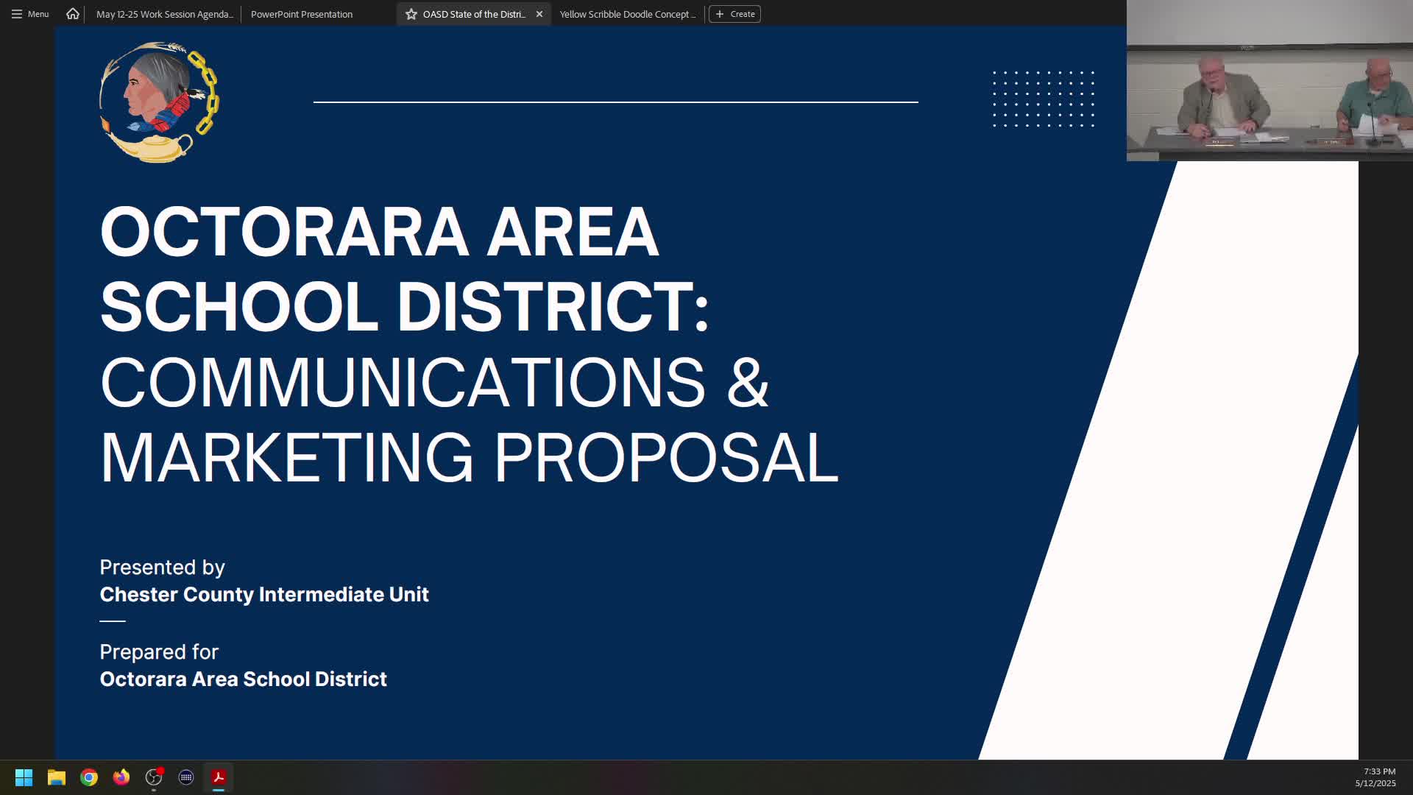The image size is (1413, 795).
Task: Open Yellow Scribble Doodle Concept tab
Action: point(627,14)
